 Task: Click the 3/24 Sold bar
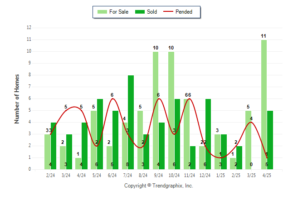click(69, 152)
